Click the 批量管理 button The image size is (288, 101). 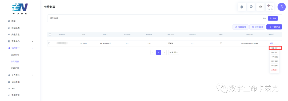point(241,27)
